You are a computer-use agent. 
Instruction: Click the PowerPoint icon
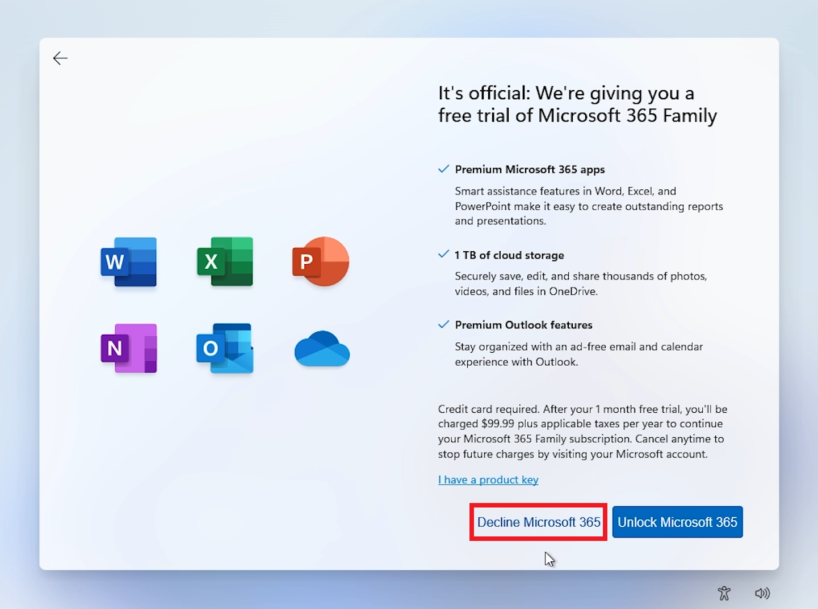[320, 262]
